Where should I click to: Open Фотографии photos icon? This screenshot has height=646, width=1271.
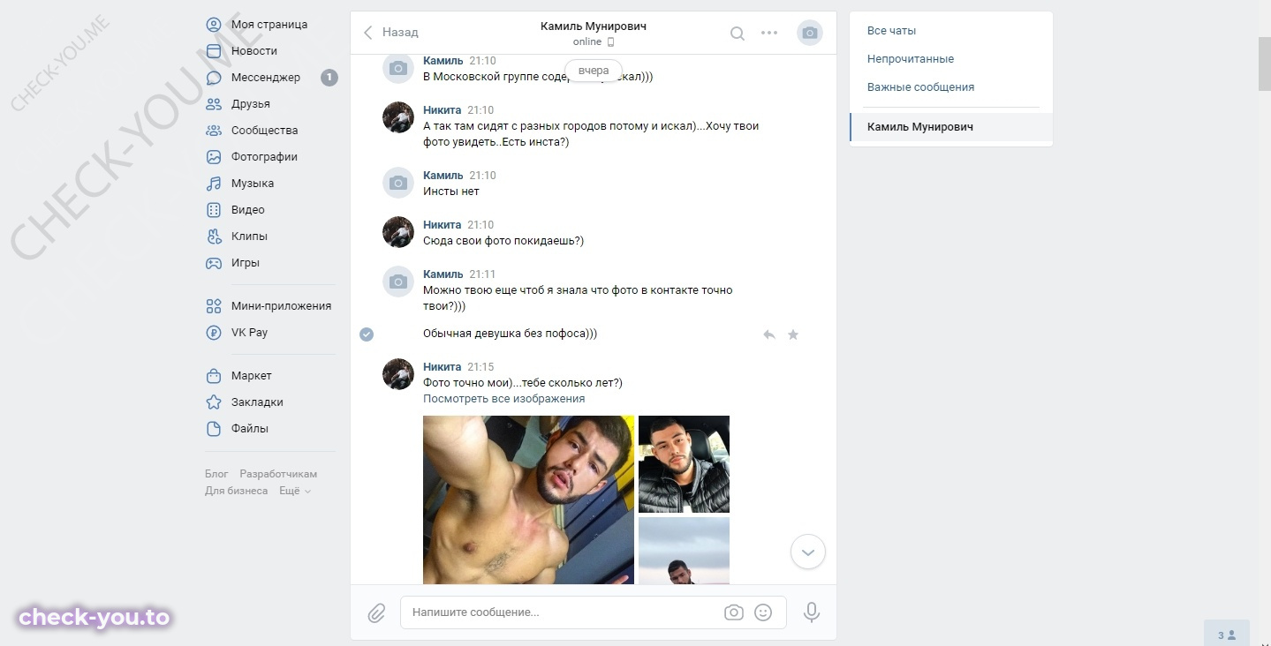point(214,157)
